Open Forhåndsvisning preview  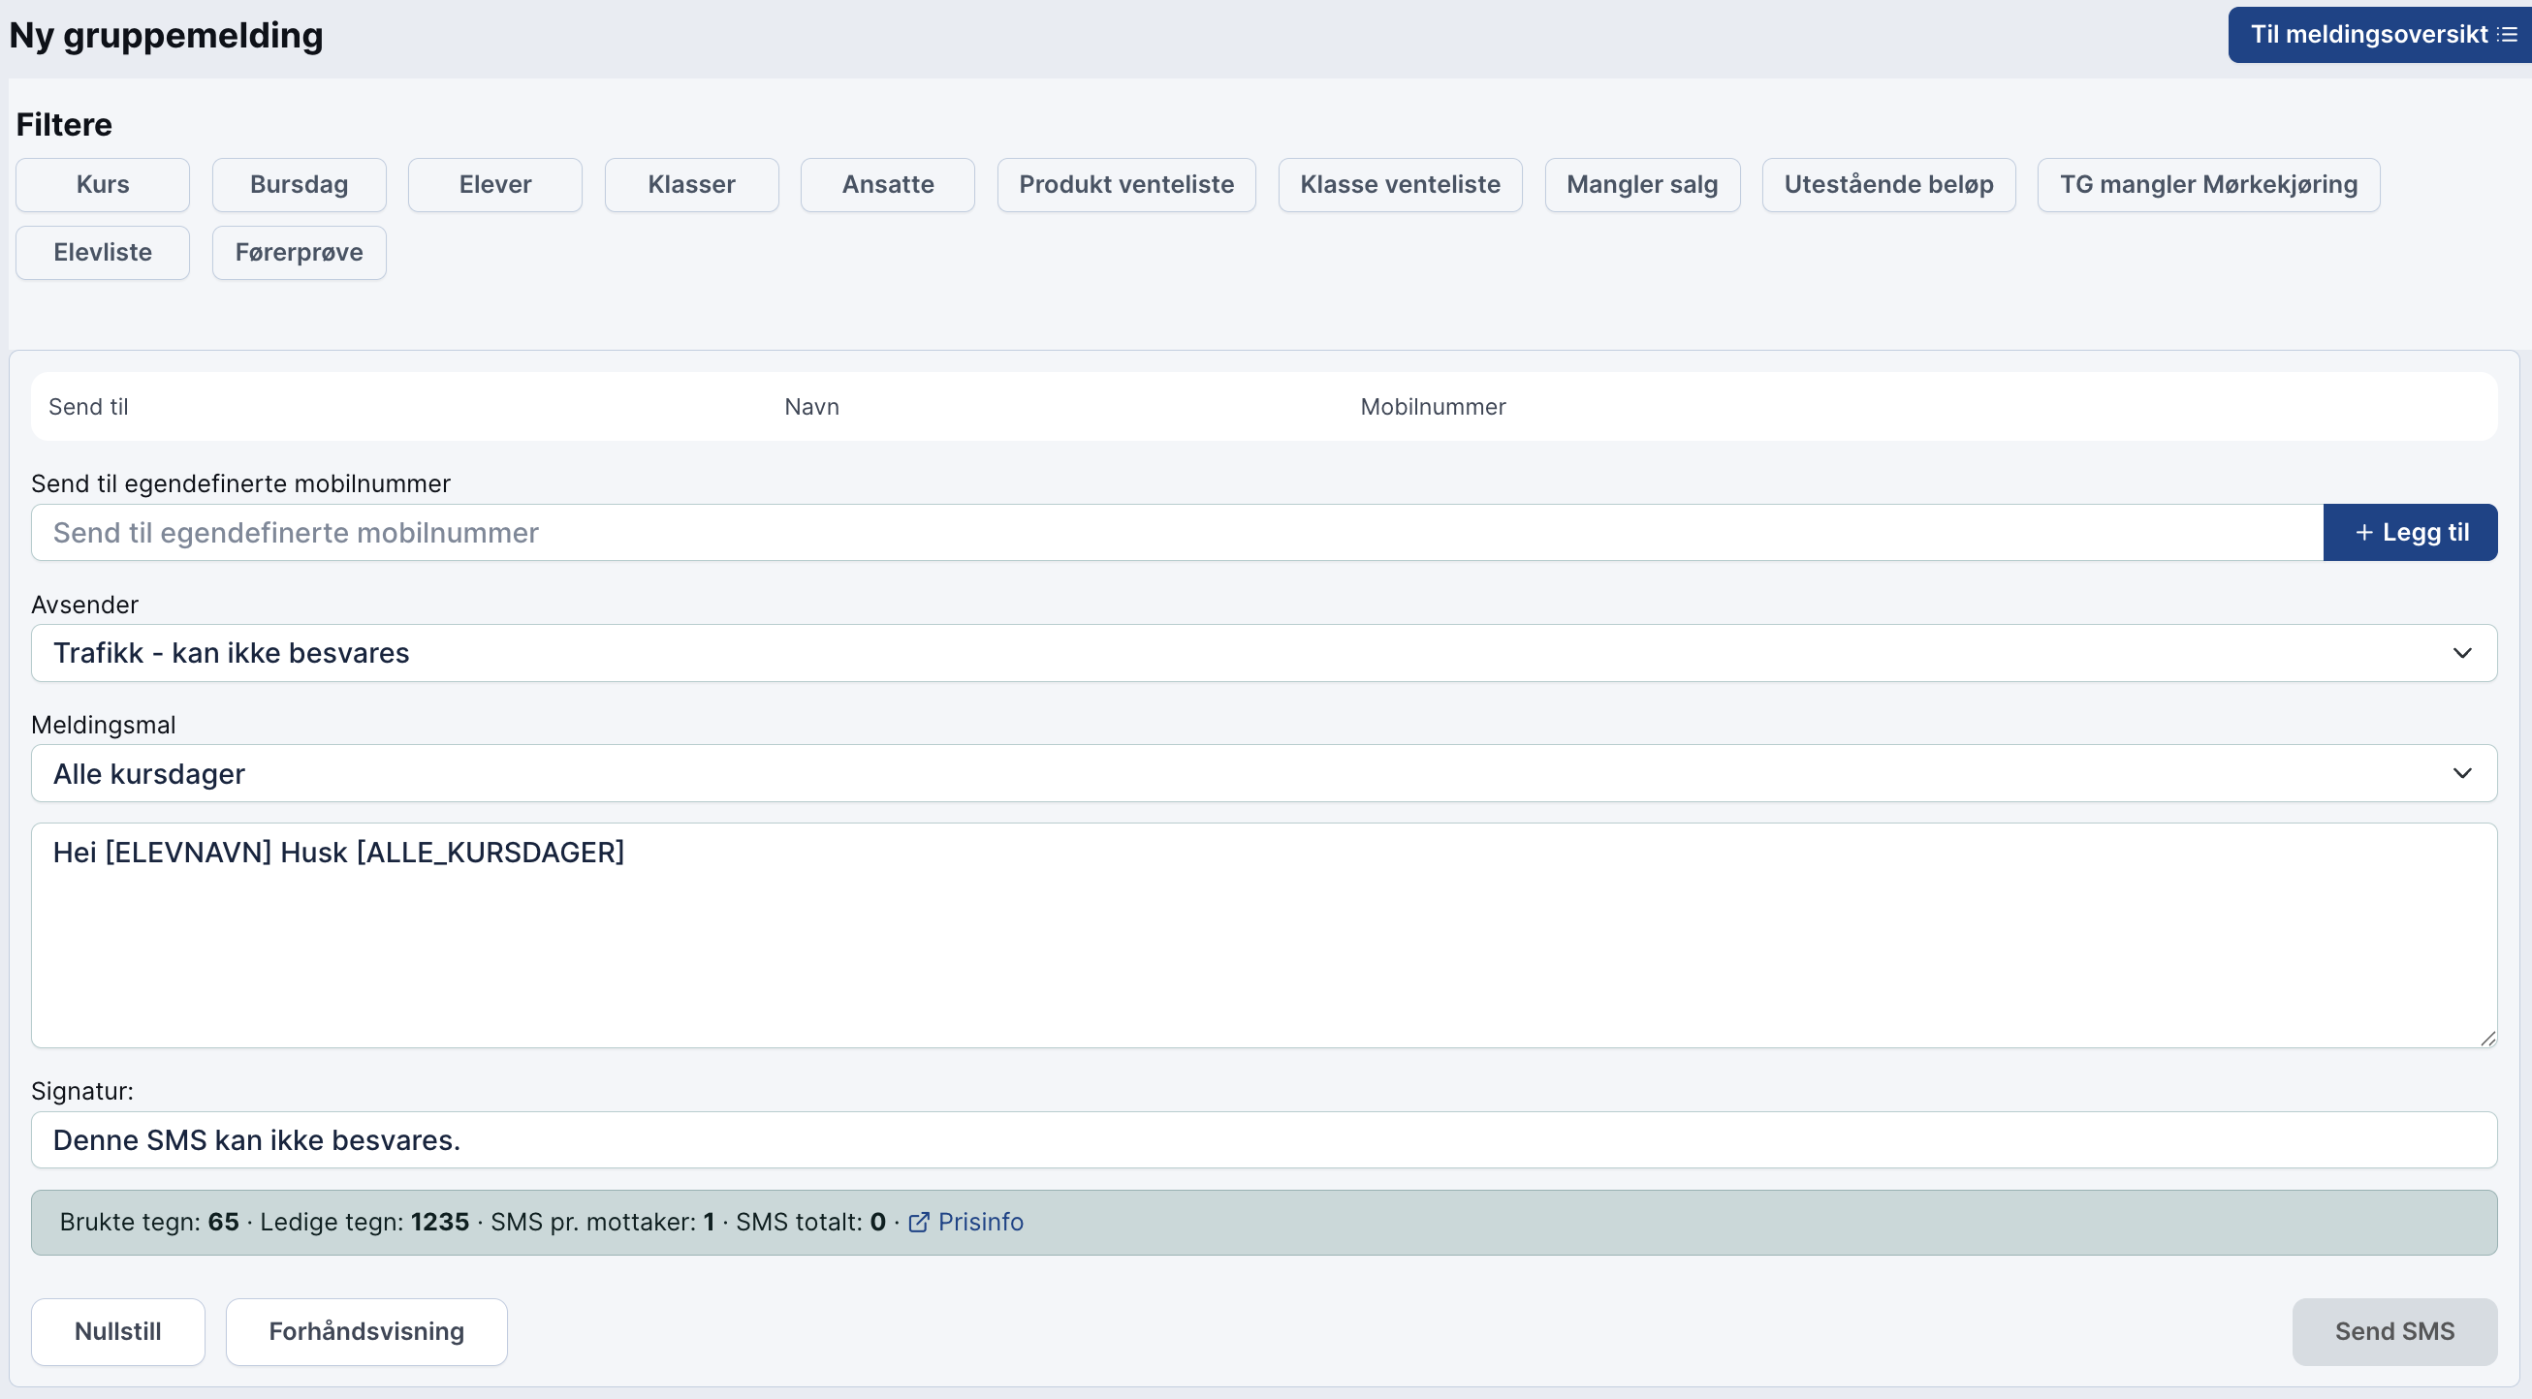pyautogui.click(x=366, y=1332)
